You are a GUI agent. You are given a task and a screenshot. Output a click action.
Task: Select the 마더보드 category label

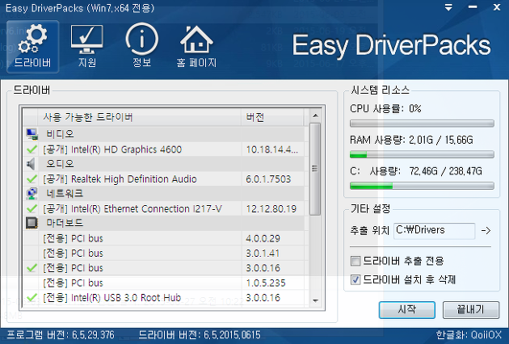coord(65,223)
